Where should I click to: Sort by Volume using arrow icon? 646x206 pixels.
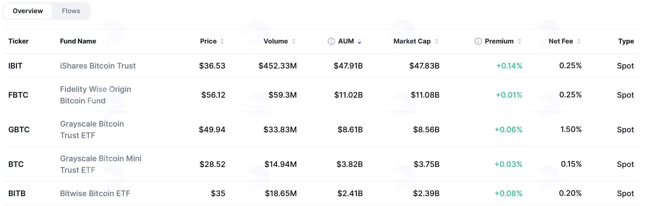294,41
